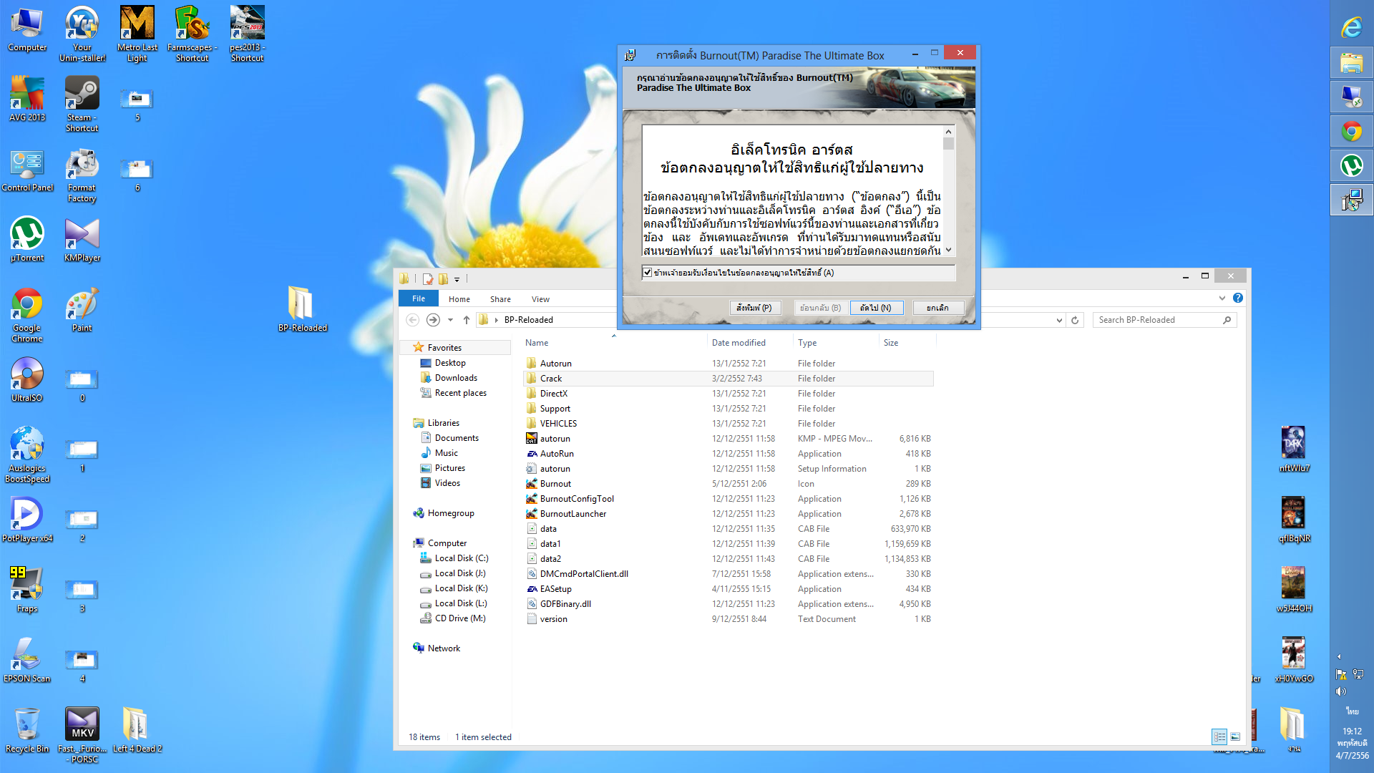Select the BurnoutLauncher application file

point(572,514)
